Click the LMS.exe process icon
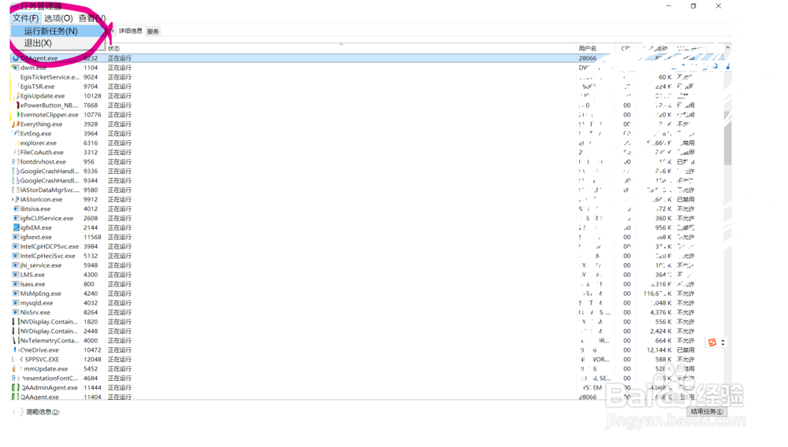 16,275
